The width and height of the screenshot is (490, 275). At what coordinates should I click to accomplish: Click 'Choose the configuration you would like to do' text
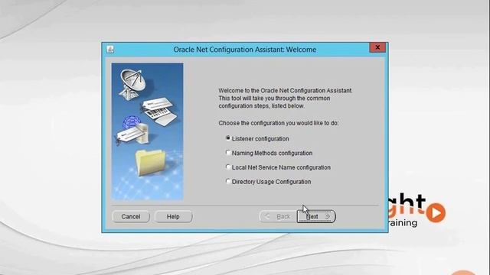click(279, 123)
